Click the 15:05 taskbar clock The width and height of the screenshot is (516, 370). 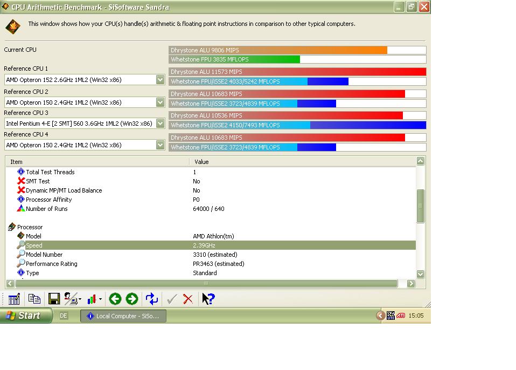pos(416,316)
